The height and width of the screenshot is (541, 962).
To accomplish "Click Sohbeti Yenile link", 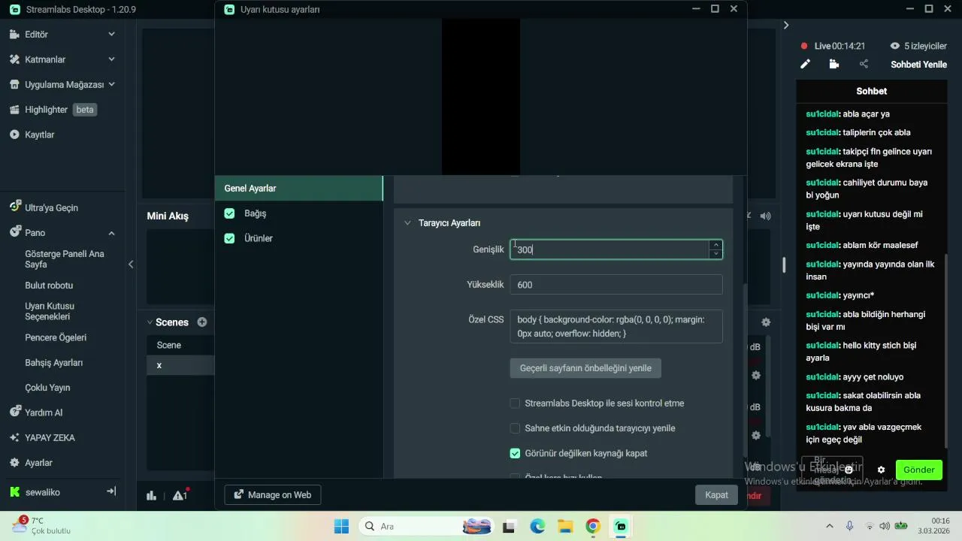I will 918,65.
